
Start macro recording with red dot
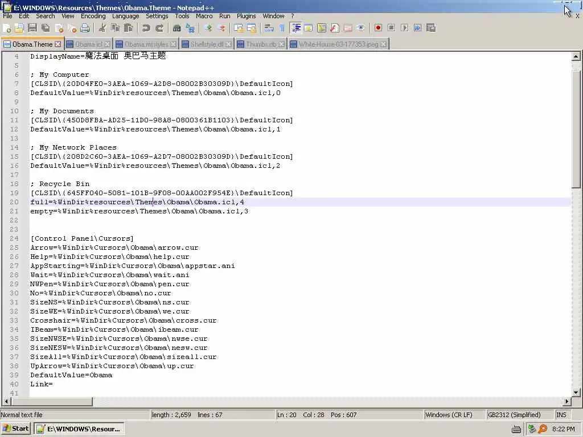378,28
